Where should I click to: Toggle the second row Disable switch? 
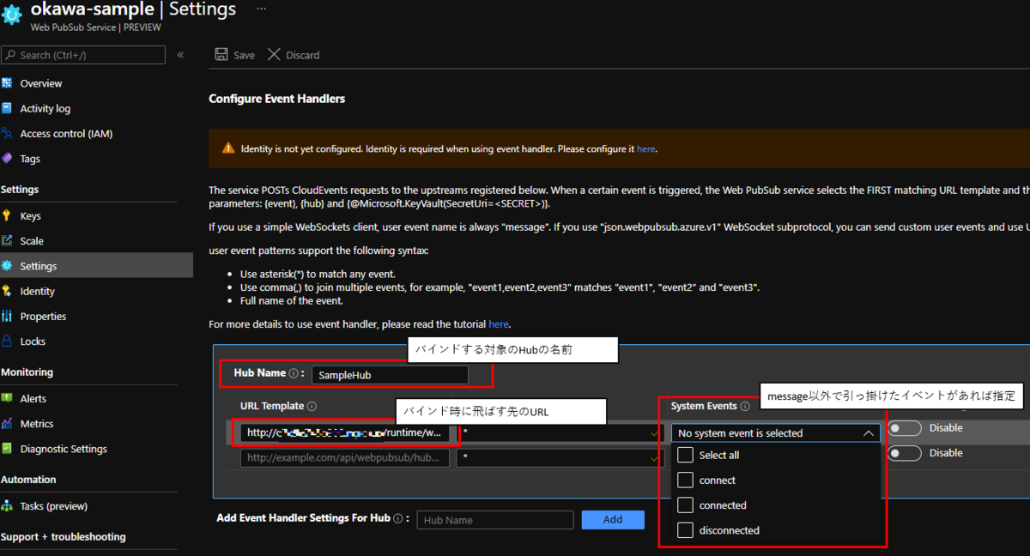pos(905,452)
